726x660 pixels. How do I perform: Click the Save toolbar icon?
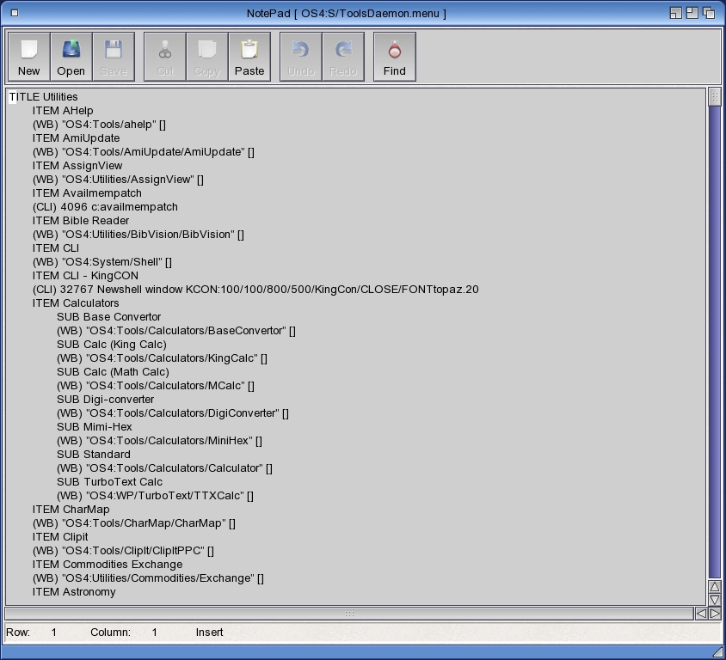pyautogui.click(x=114, y=57)
